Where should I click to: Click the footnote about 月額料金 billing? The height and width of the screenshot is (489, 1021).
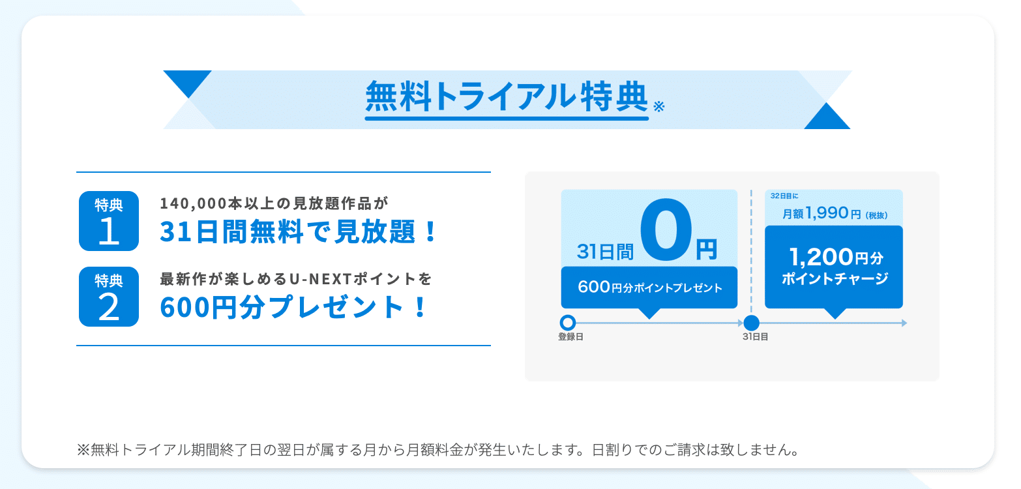tap(438, 450)
